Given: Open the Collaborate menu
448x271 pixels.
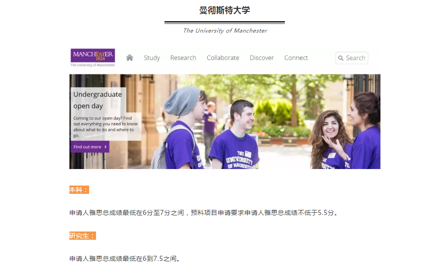Looking at the screenshot, I should pos(223,58).
